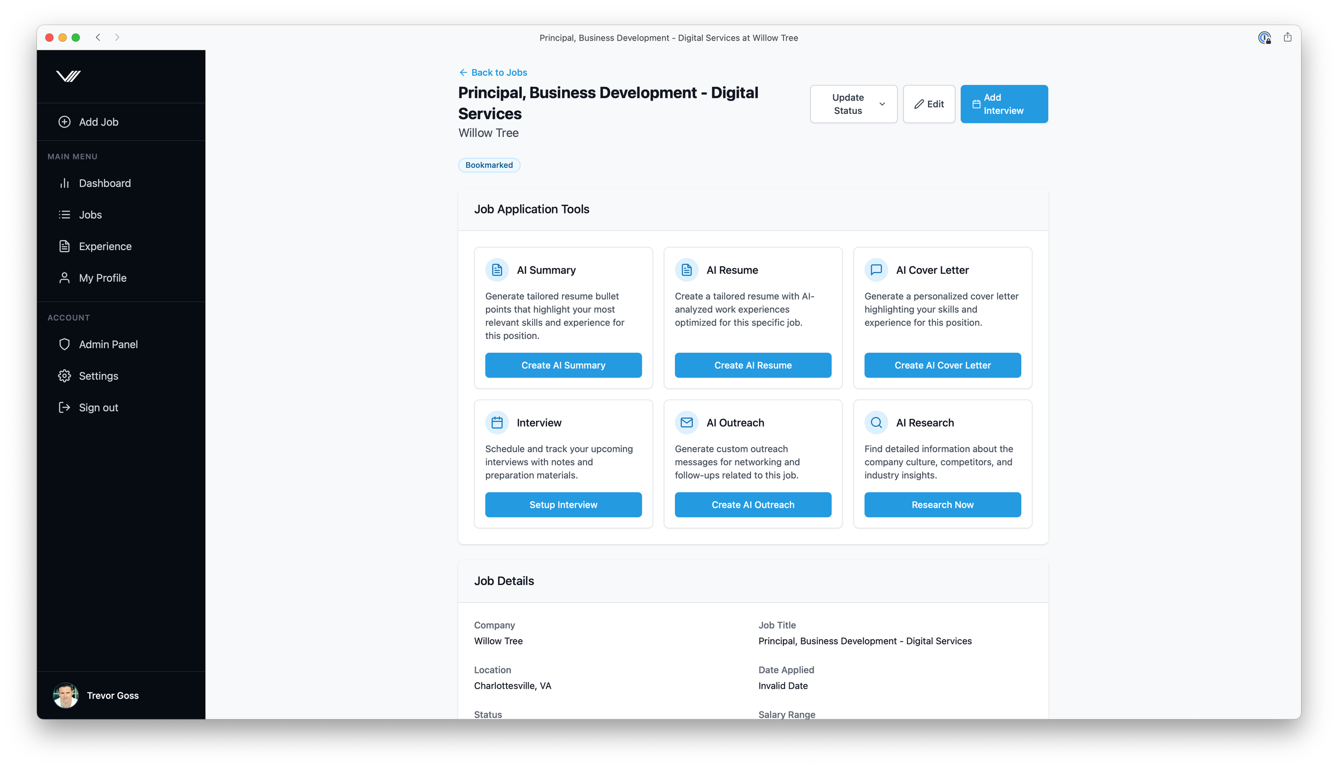Open Dashboard from main menu
1338x768 pixels.
click(x=105, y=183)
